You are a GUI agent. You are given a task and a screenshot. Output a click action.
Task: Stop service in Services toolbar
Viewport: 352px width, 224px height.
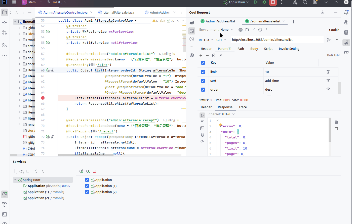click(x=94, y=171)
